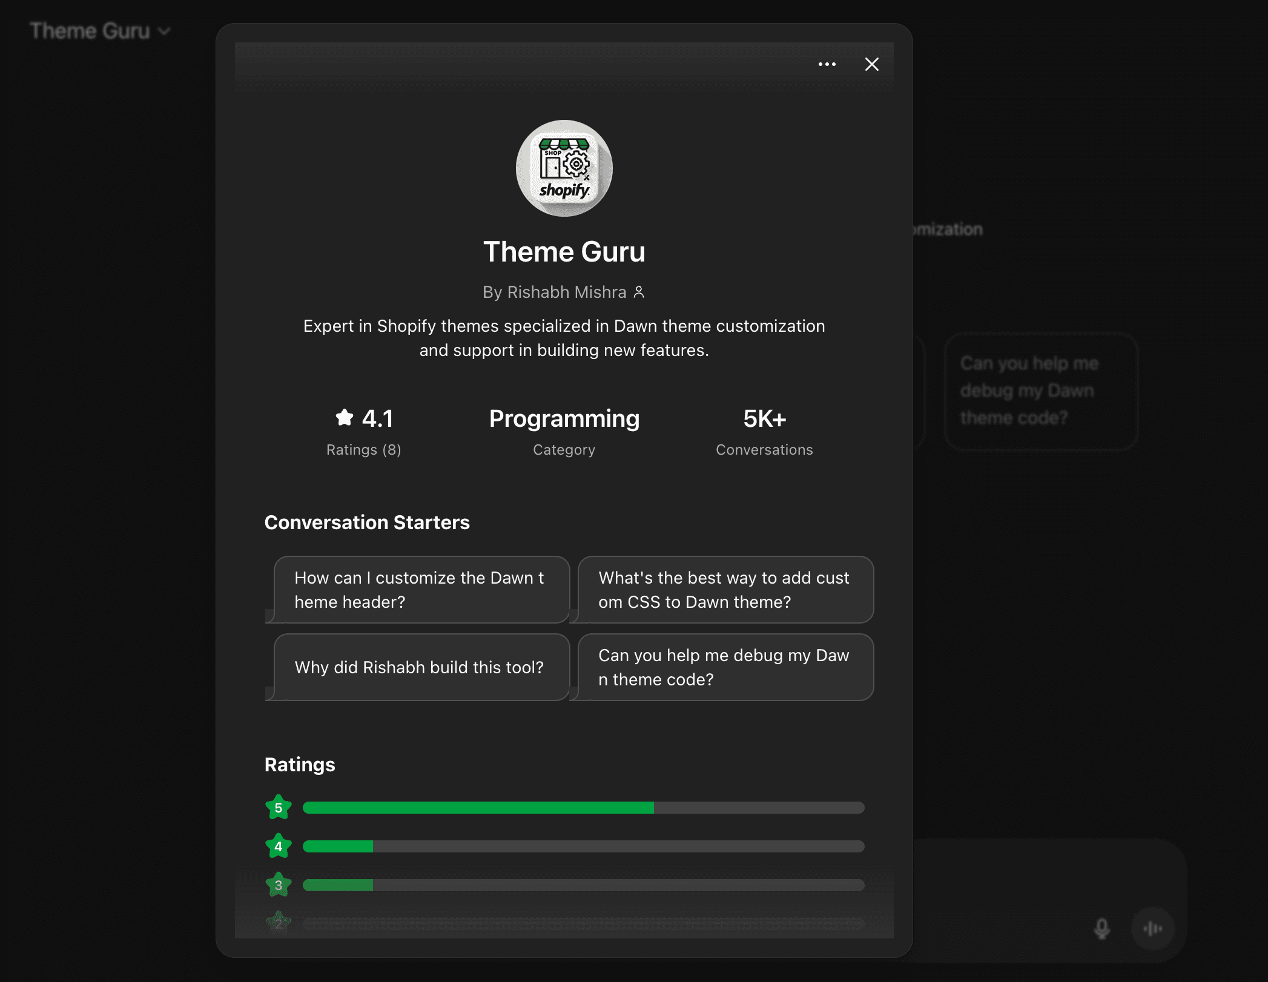Click the 'Conversations' label under 5K+
This screenshot has height=982, width=1268.
coord(764,450)
